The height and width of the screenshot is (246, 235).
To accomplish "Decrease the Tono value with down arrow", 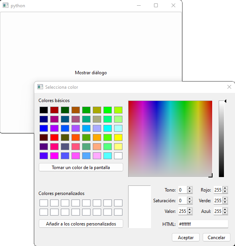I will coord(190,192).
